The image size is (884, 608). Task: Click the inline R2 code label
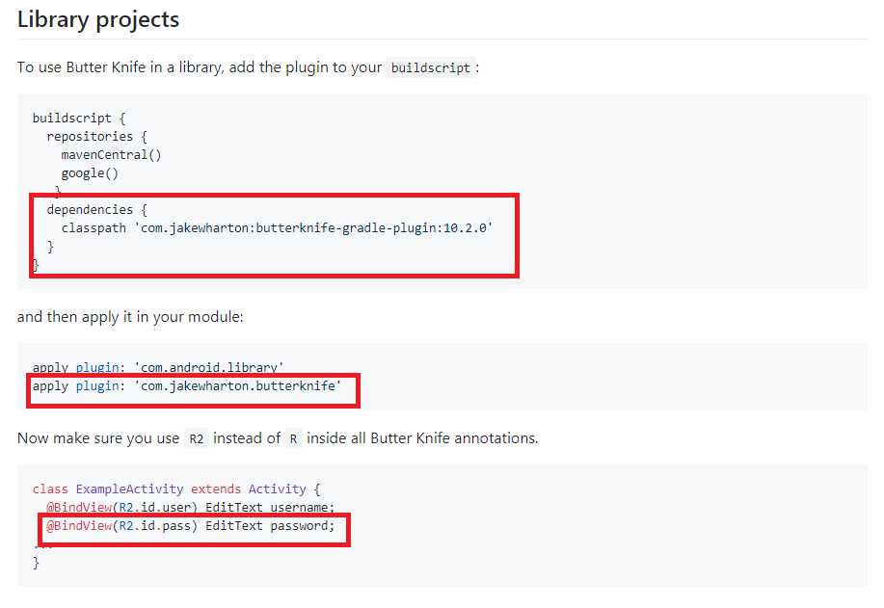pyautogui.click(x=197, y=438)
